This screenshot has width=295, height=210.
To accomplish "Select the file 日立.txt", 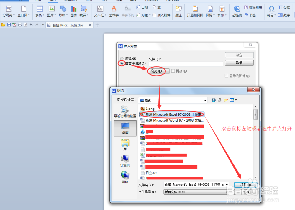I will pos(149,173).
